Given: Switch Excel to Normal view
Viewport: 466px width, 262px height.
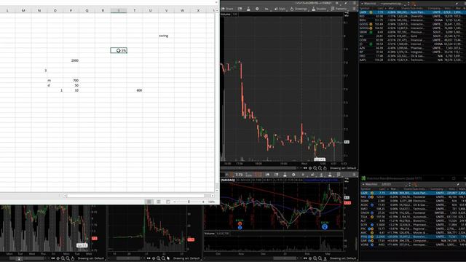Looking at the screenshot, I should pyautogui.click(x=149, y=202).
